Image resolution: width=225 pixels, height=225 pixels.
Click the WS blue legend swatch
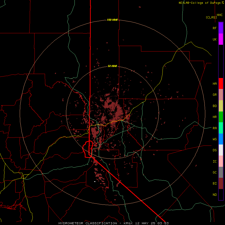221,139
